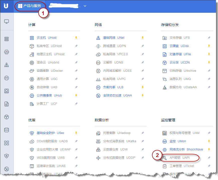The height and width of the screenshot is (180, 218).
Task: Open 云主机 UHost service
Action: [47, 38]
